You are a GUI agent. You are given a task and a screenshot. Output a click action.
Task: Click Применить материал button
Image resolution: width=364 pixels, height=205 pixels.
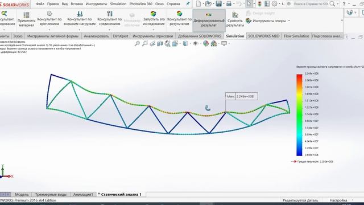tap(27, 19)
